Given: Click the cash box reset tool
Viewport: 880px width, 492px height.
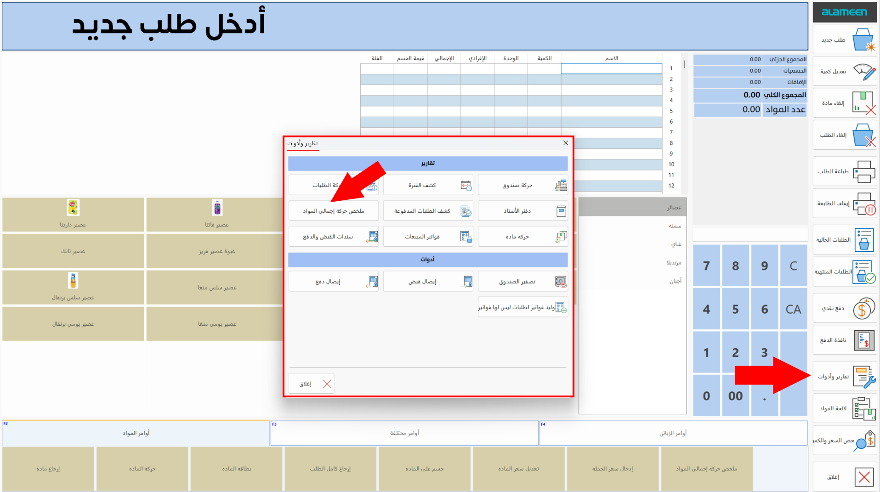Looking at the screenshot, I should [x=523, y=281].
